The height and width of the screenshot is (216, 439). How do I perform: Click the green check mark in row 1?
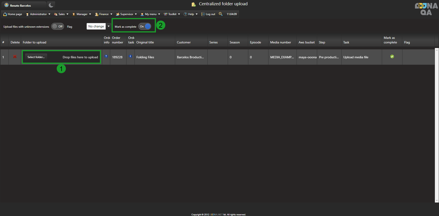tap(392, 57)
